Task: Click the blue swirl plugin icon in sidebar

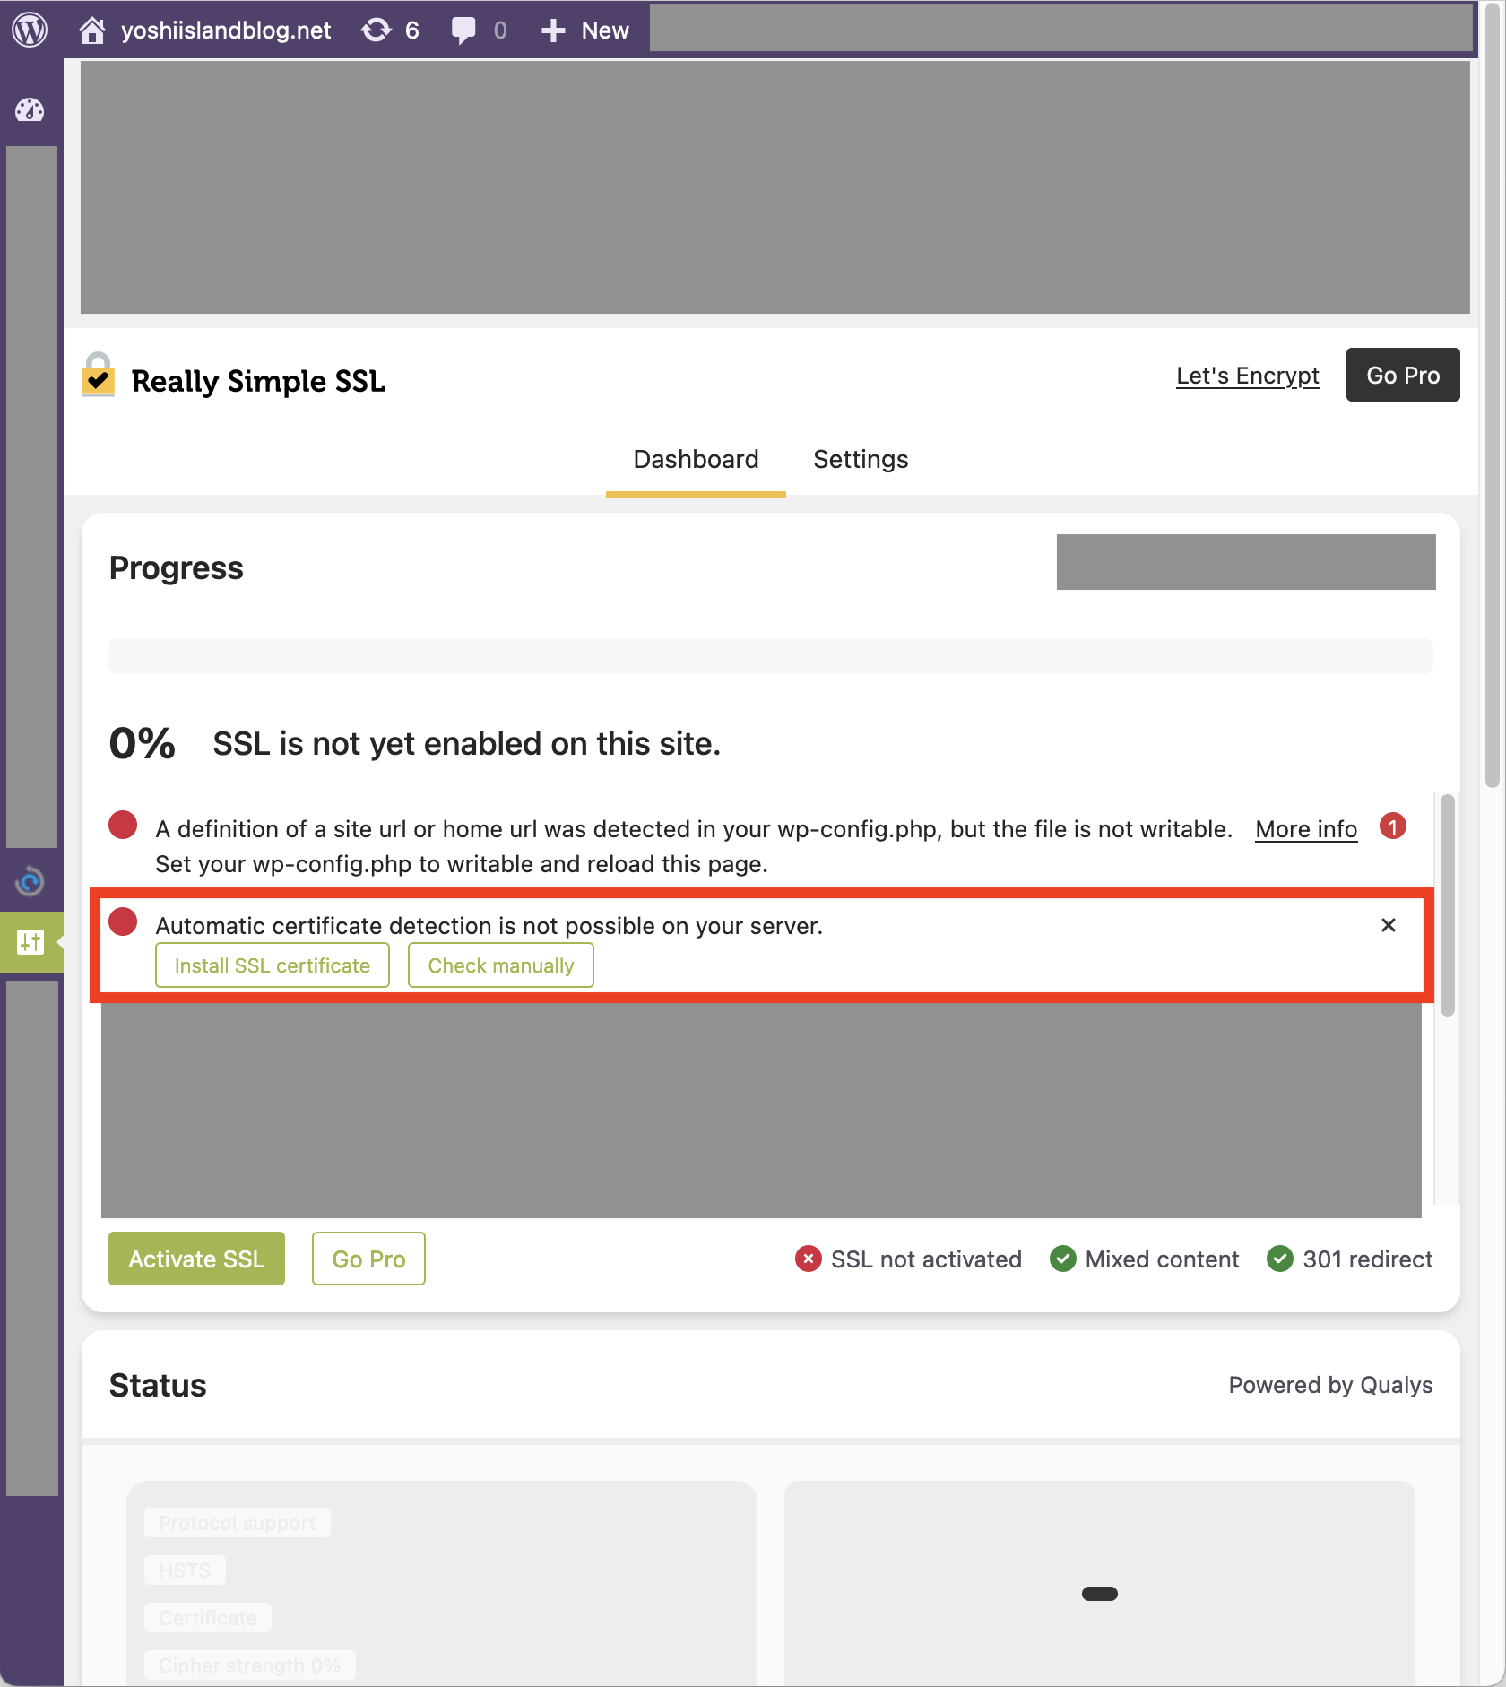Action: (30, 881)
